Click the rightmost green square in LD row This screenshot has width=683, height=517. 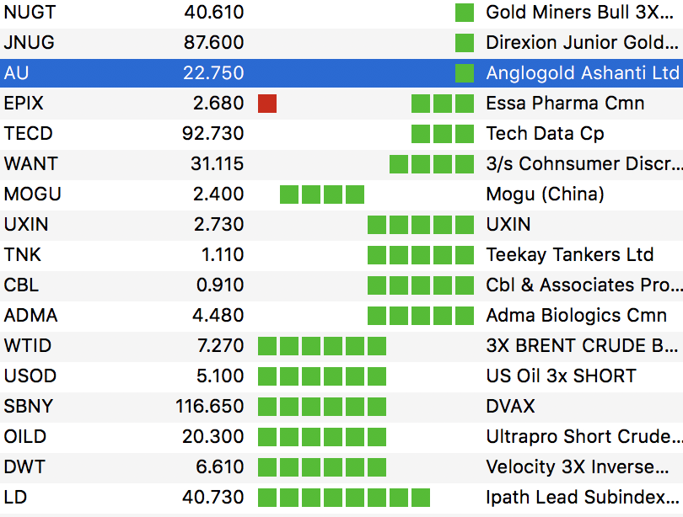[420, 498]
